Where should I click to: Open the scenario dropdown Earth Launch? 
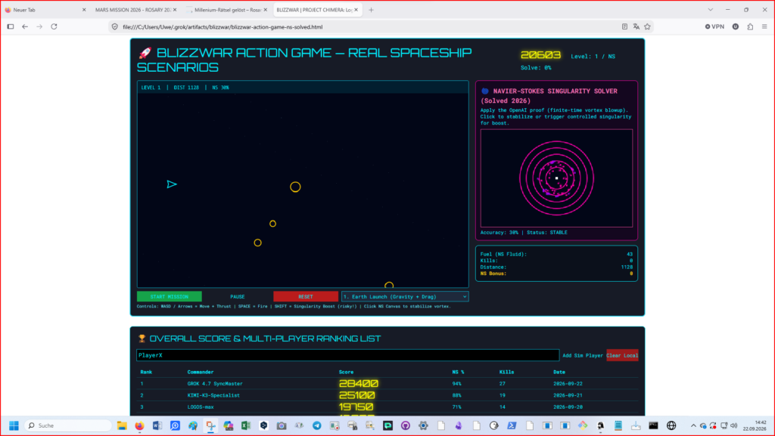[405, 296]
